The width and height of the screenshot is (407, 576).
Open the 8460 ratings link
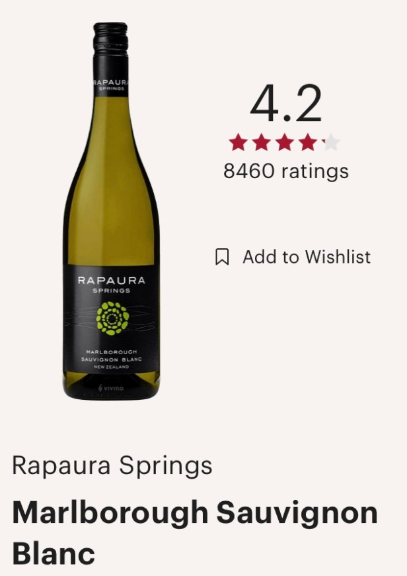tap(286, 171)
